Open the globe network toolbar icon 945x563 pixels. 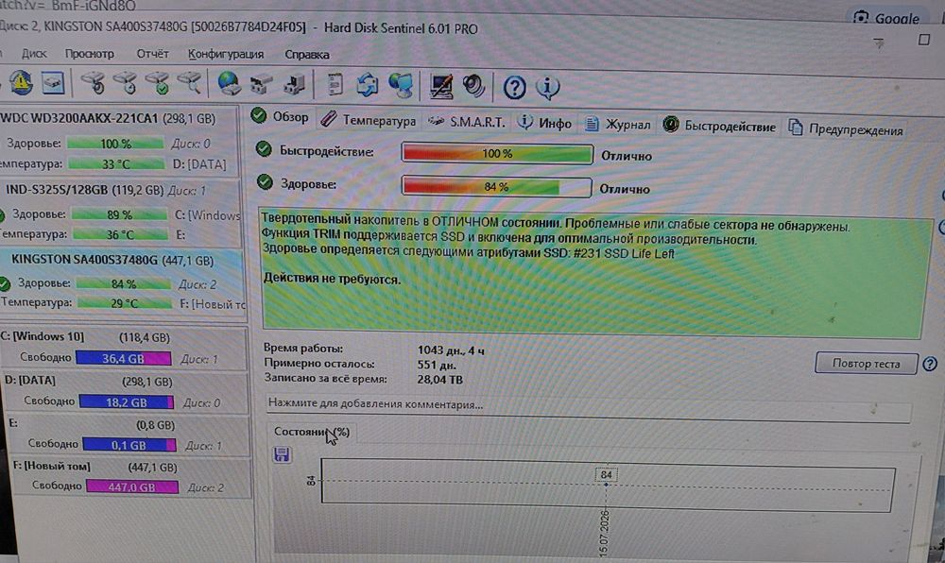[229, 84]
